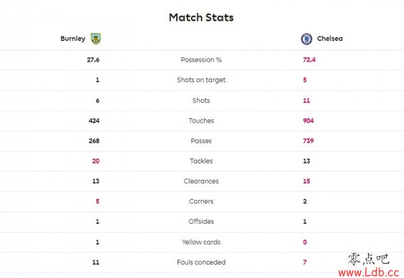
Task: Click the Clearances stat label
Action: (201, 181)
